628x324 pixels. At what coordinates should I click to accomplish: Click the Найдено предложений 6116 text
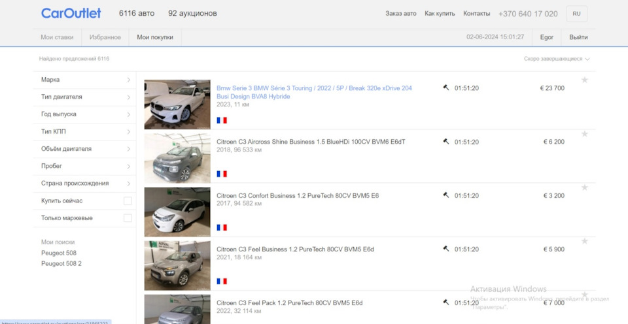[74, 59]
